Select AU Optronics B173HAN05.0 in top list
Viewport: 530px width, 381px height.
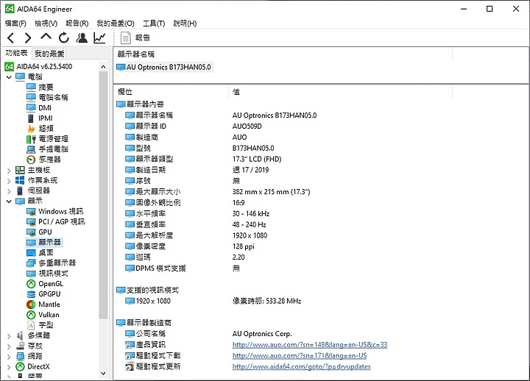pyautogui.click(x=164, y=67)
